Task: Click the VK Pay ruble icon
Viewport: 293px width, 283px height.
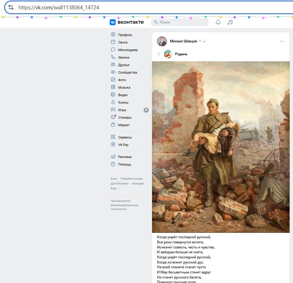Action: tap(113, 145)
